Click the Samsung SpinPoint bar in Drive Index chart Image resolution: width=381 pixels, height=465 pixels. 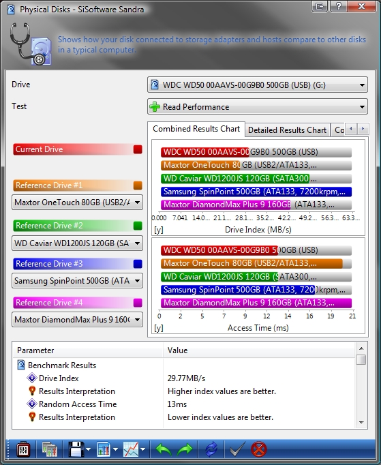[x=256, y=192]
